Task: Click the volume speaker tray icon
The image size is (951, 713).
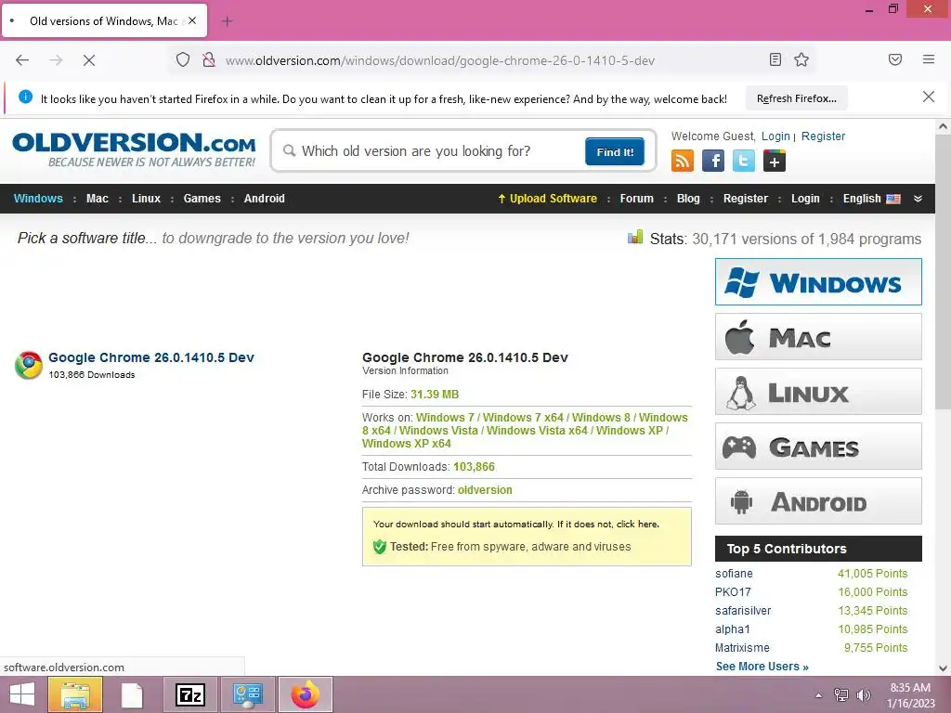Action: [x=863, y=694]
